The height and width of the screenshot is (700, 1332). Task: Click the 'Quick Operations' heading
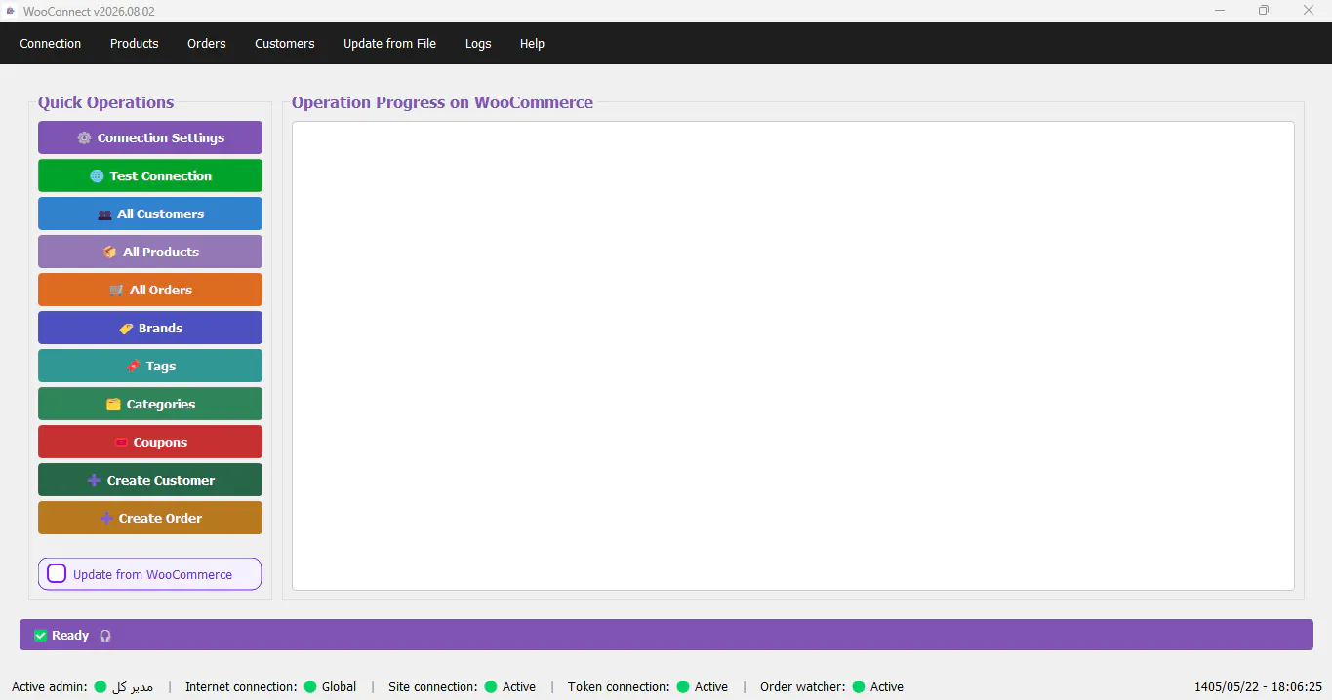(106, 102)
